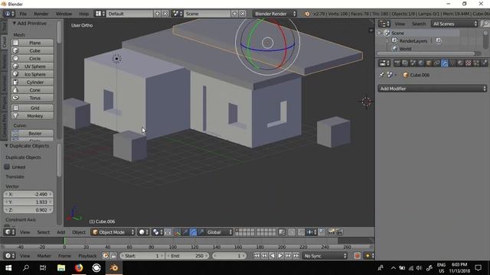
Task: Add a UV Sphere mesh
Action: click(32, 66)
